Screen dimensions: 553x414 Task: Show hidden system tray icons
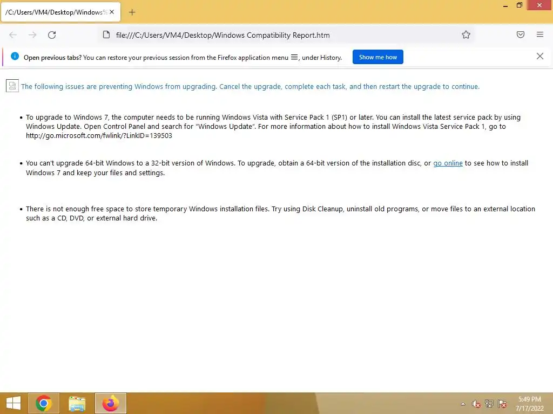pyautogui.click(x=463, y=404)
